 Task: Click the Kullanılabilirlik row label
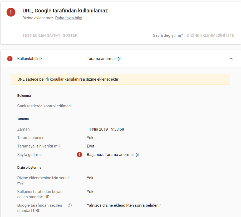click(x=30, y=59)
